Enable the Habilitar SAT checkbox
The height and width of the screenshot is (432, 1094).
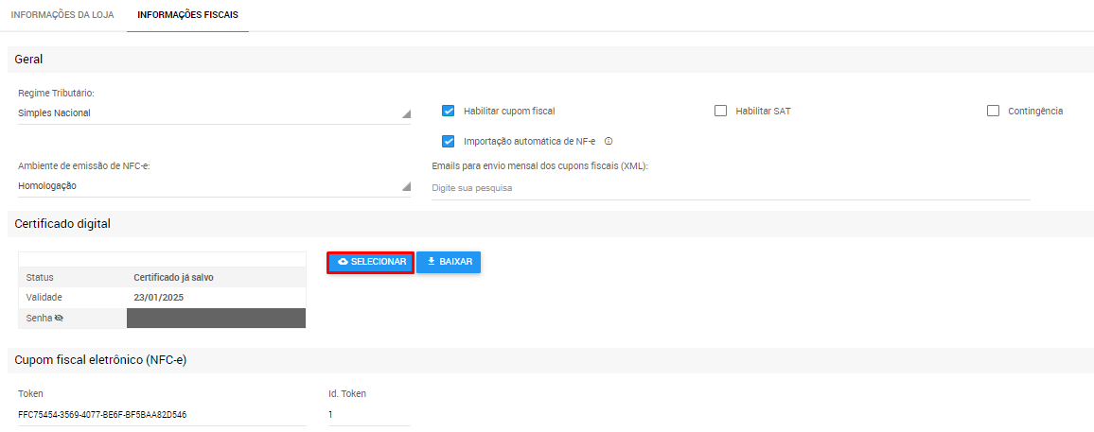pyautogui.click(x=720, y=111)
